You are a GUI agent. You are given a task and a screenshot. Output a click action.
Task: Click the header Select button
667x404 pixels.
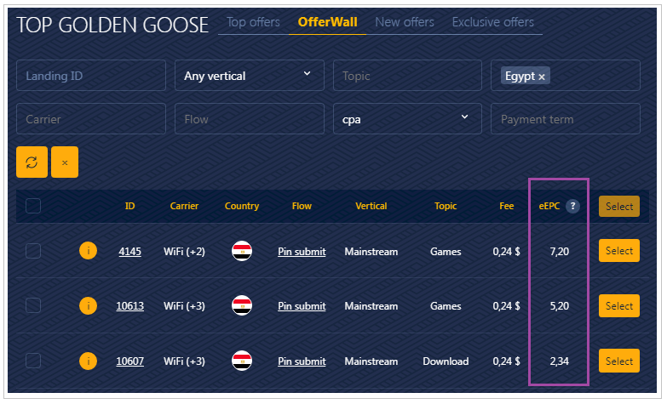click(x=619, y=206)
